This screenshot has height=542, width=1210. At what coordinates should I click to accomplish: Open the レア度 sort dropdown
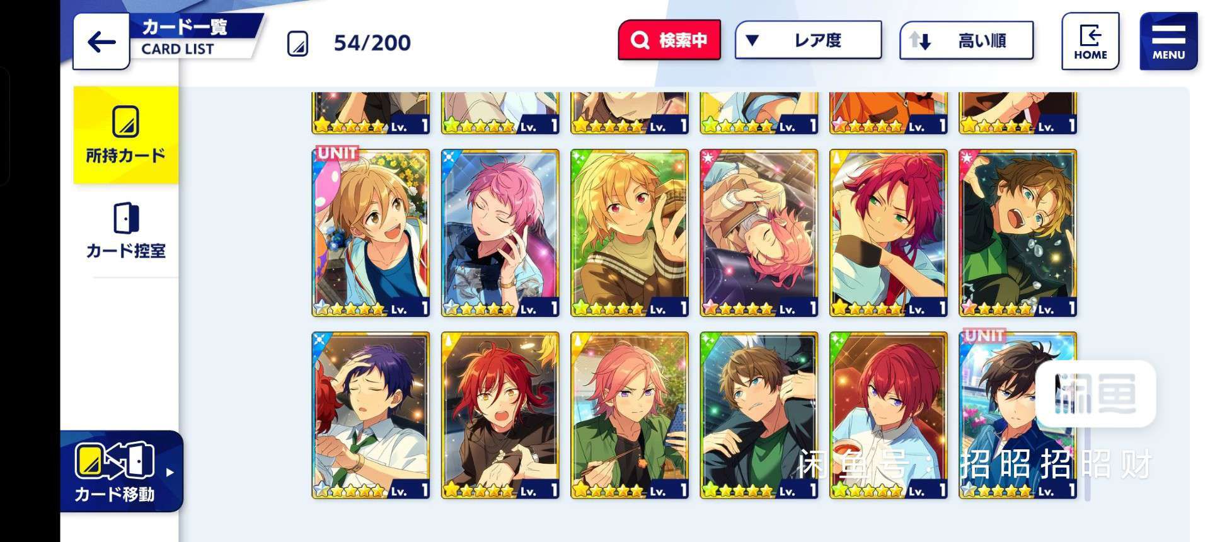coord(808,40)
